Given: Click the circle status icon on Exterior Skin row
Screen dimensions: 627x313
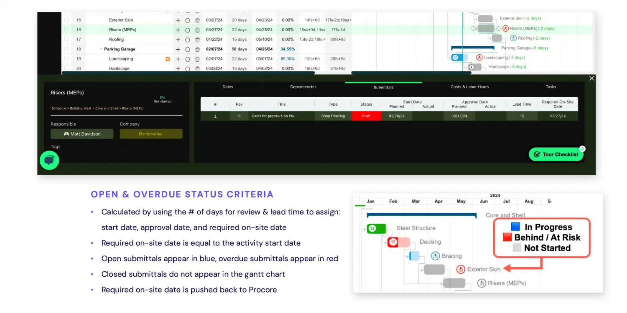Looking at the screenshot, I should click(187, 20).
